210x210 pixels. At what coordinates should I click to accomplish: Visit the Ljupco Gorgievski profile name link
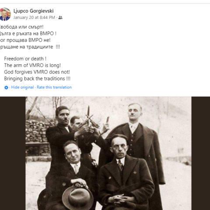[34, 11]
